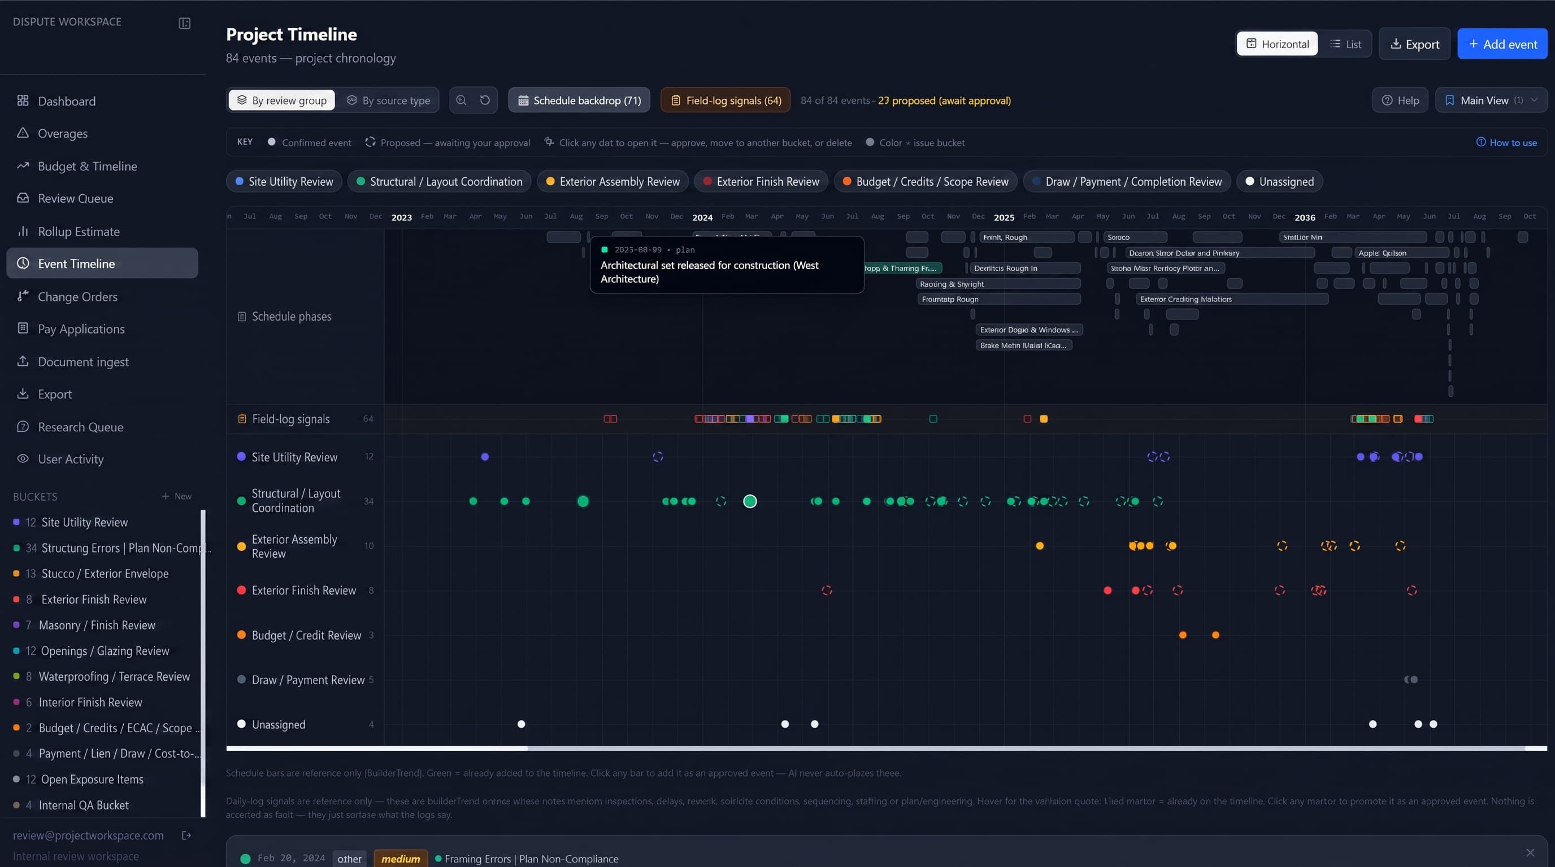1555x867 pixels.
Task: Select By review group grouping
Action: click(282, 100)
